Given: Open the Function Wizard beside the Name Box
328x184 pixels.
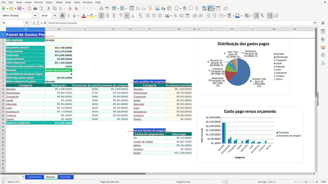Looking at the screenshot, I should point(34,23).
